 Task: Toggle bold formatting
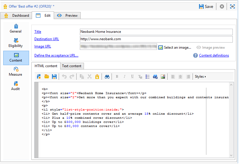coord(117,77)
